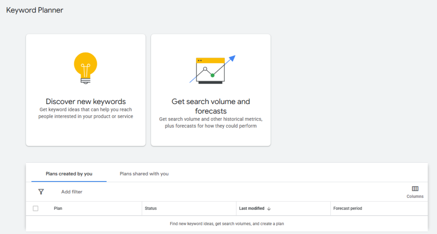Click 'Get search volume and other historical' description
This screenshot has height=234, width=437.
tap(211, 122)
